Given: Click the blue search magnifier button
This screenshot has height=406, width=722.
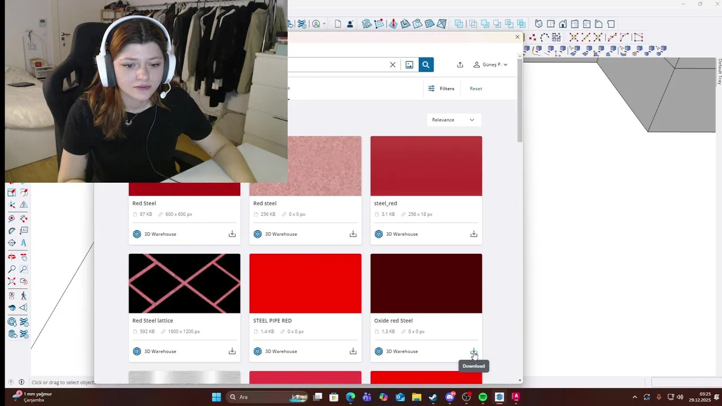Looking at the screenshot, I should (x=426, y=65).
